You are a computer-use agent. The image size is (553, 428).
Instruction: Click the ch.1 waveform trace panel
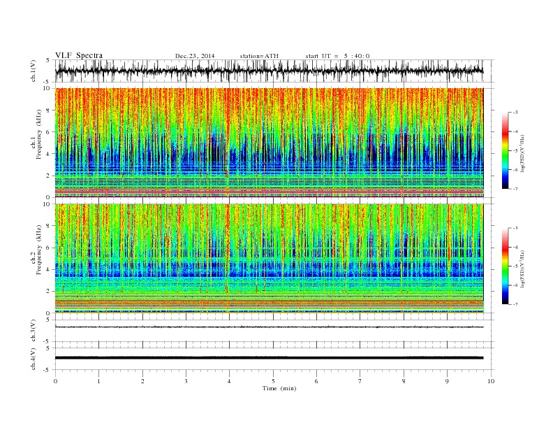274,71
